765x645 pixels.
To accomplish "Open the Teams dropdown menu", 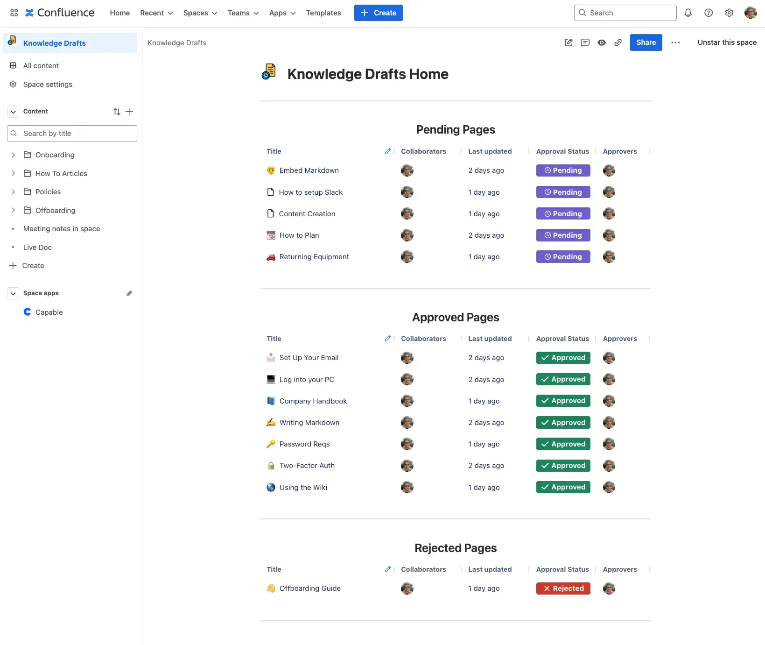I will pyautogui.click(x=243, y=13).
